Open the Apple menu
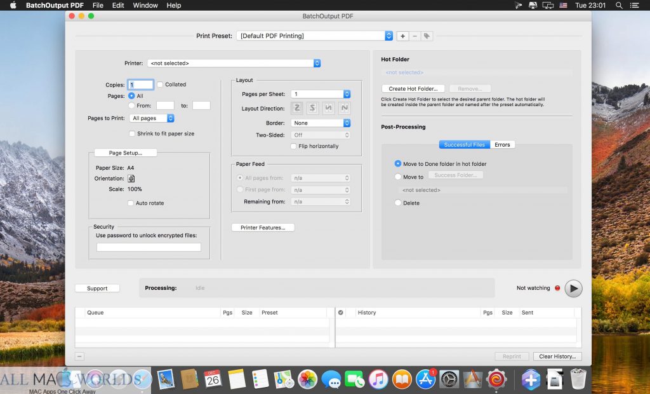Viewport: 650px width, 394px height. pos(13,5)
